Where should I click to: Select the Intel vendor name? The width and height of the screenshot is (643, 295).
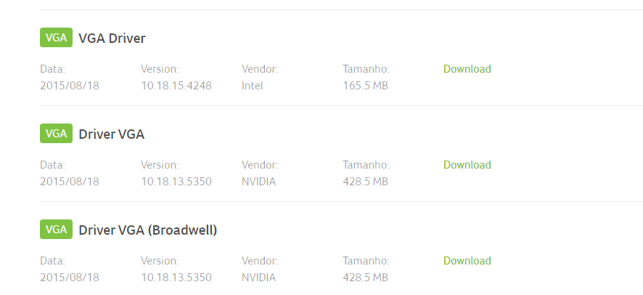point(253,86)
